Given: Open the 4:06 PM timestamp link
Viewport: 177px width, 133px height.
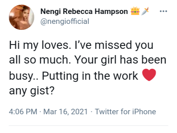Looking at the screenshot, I should [23, 112].
